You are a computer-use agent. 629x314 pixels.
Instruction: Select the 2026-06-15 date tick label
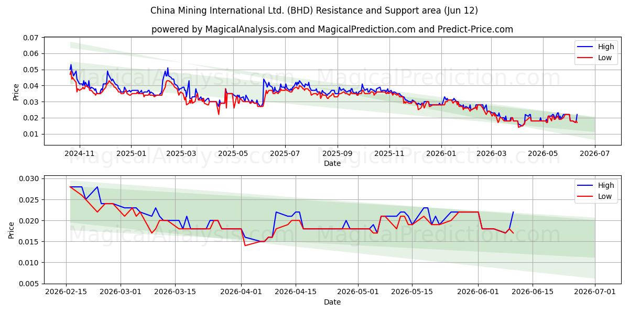tap(533, 293)
